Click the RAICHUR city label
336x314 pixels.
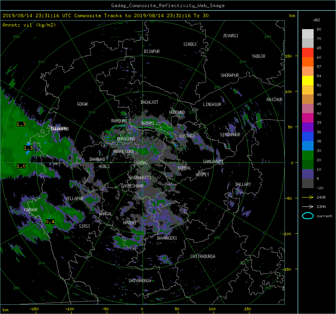coord(274,100)
